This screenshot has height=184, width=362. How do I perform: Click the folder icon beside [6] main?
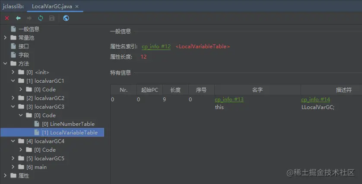click(x=21, y=167)
